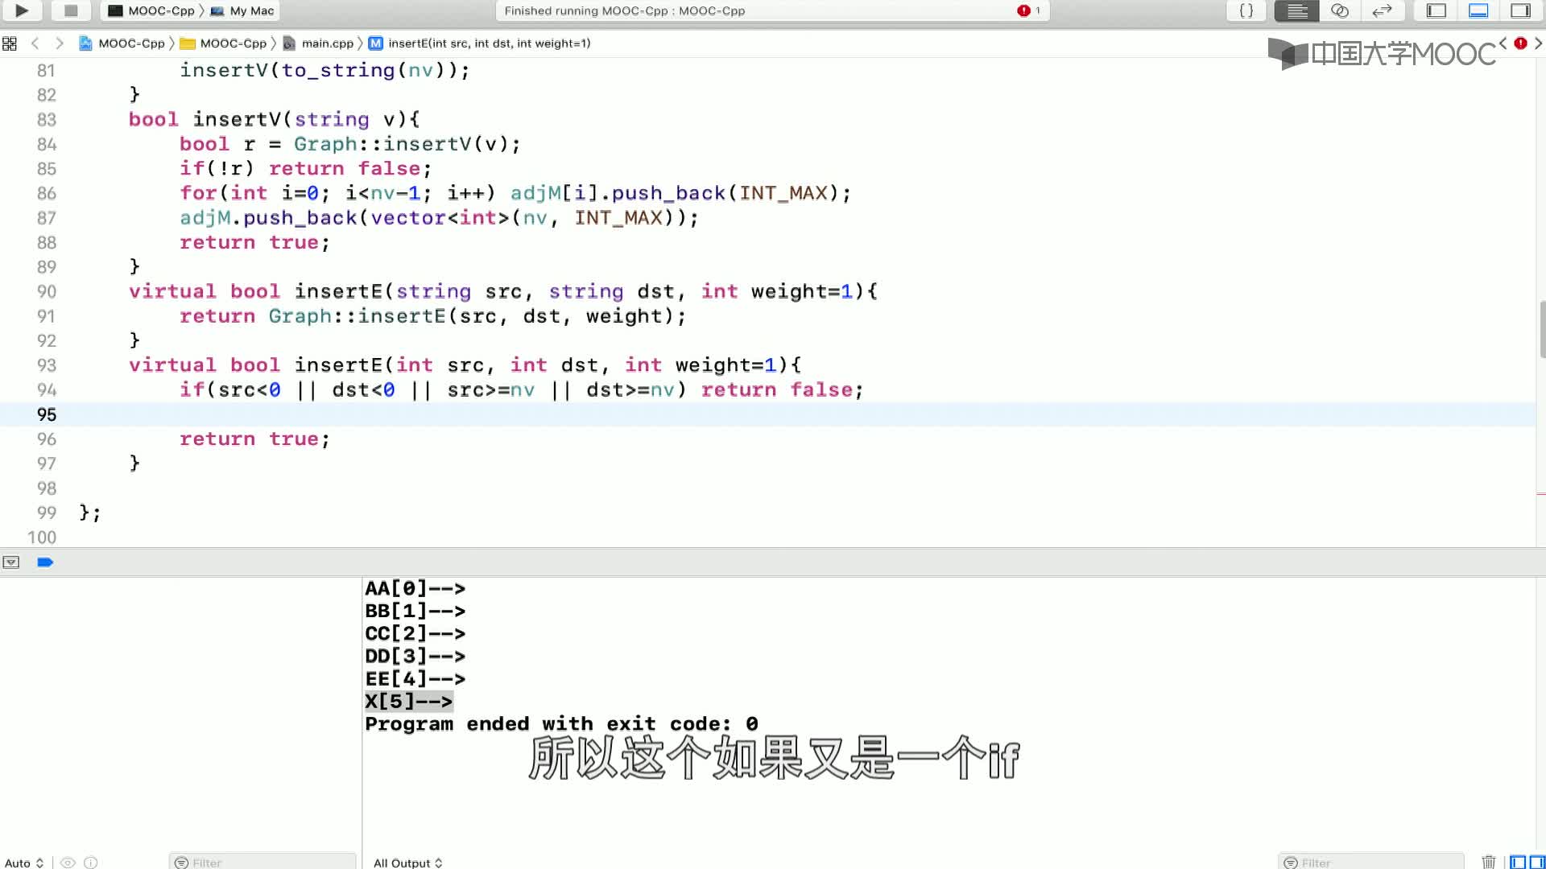Viewport: 1546px width, 869px height.
Task: Open the code snippets library braces icon
Action: (1246, 10)
